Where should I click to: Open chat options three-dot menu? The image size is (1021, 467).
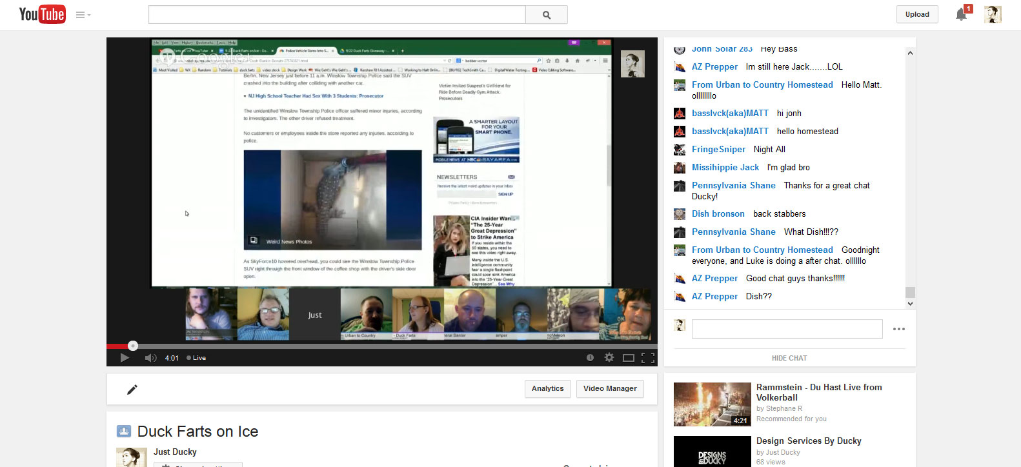click(x=898, y=329)
